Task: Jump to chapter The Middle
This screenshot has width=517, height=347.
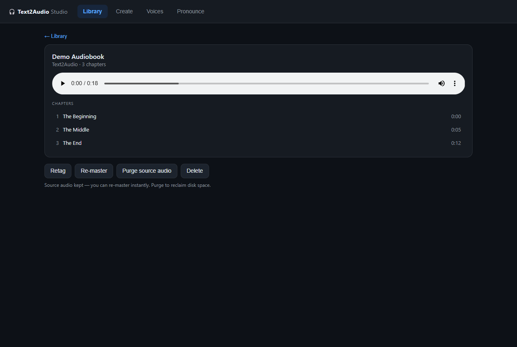Action: [x=258, y=130]
